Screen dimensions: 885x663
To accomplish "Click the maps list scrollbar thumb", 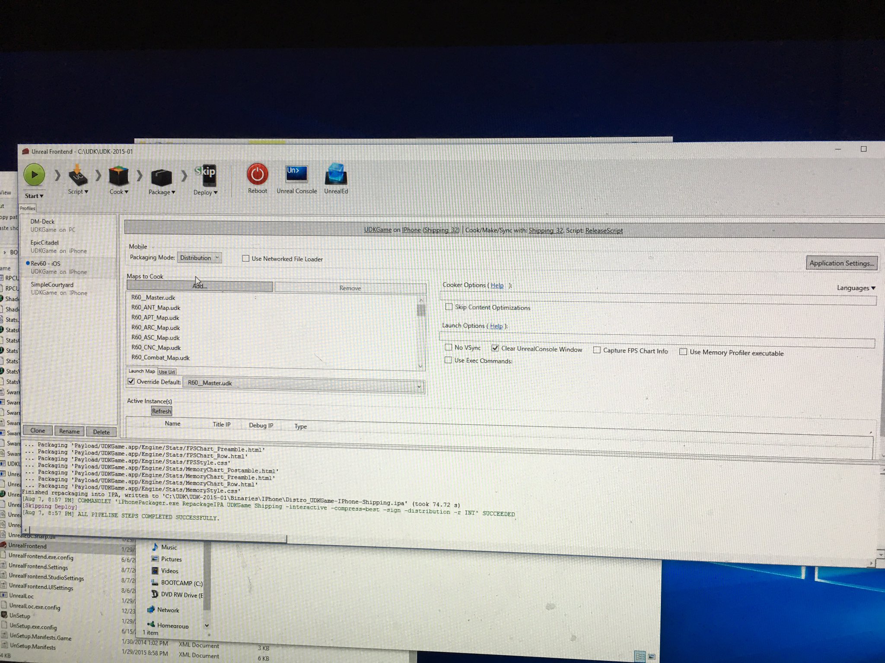I will [x=420, y=310].
